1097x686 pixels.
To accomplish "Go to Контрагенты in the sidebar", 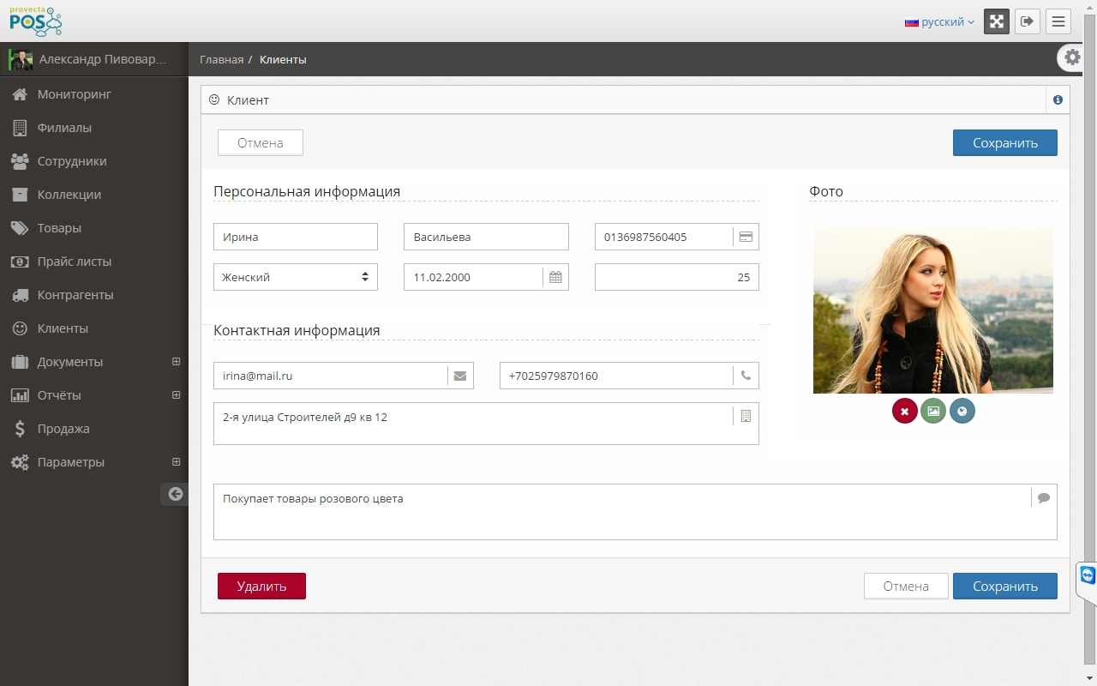I will (x=75, y=295).
